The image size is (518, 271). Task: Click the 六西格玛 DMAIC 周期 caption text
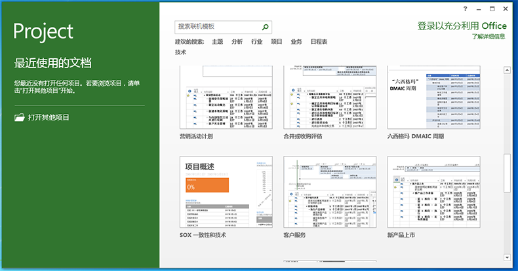(x=416, y=136)
